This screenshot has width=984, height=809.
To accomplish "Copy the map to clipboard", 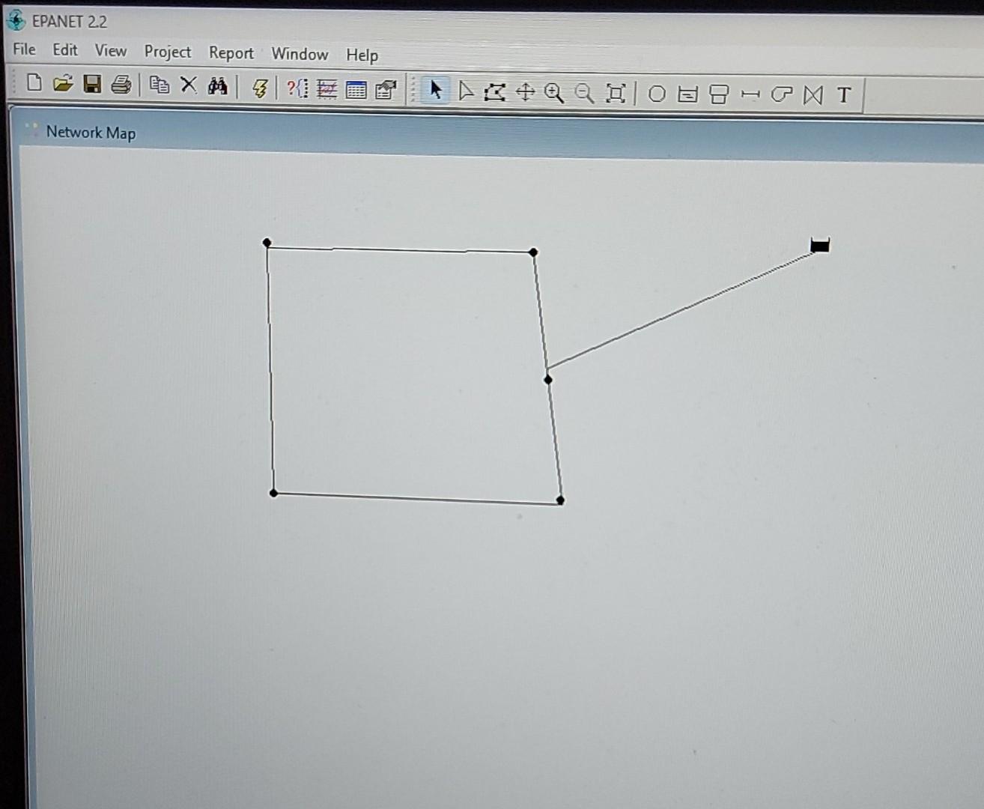I will 159,86.
